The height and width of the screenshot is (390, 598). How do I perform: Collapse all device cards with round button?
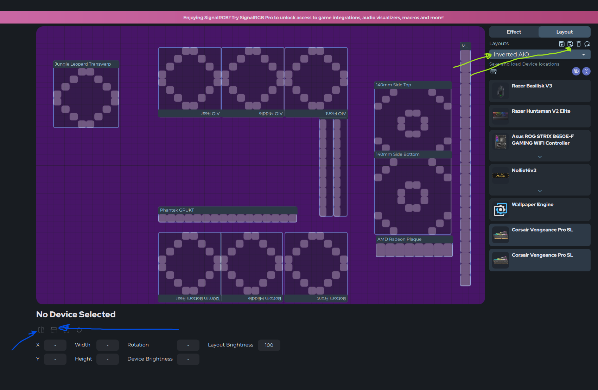coord(586,71)
